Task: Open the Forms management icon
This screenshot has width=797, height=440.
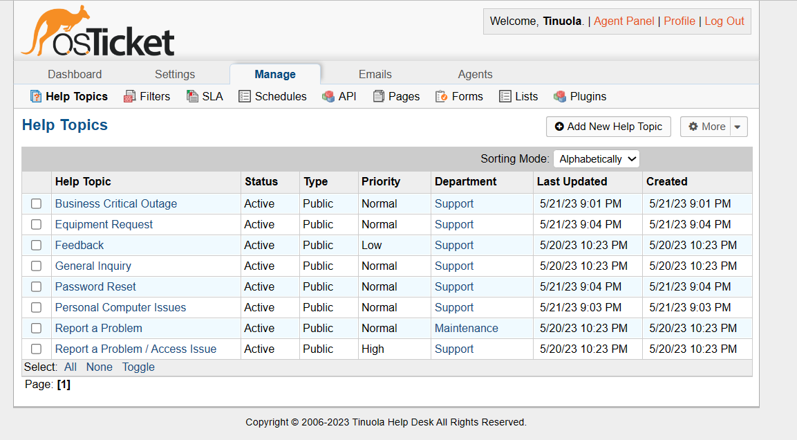Action: pyautogui.click(x=441, y=96)
